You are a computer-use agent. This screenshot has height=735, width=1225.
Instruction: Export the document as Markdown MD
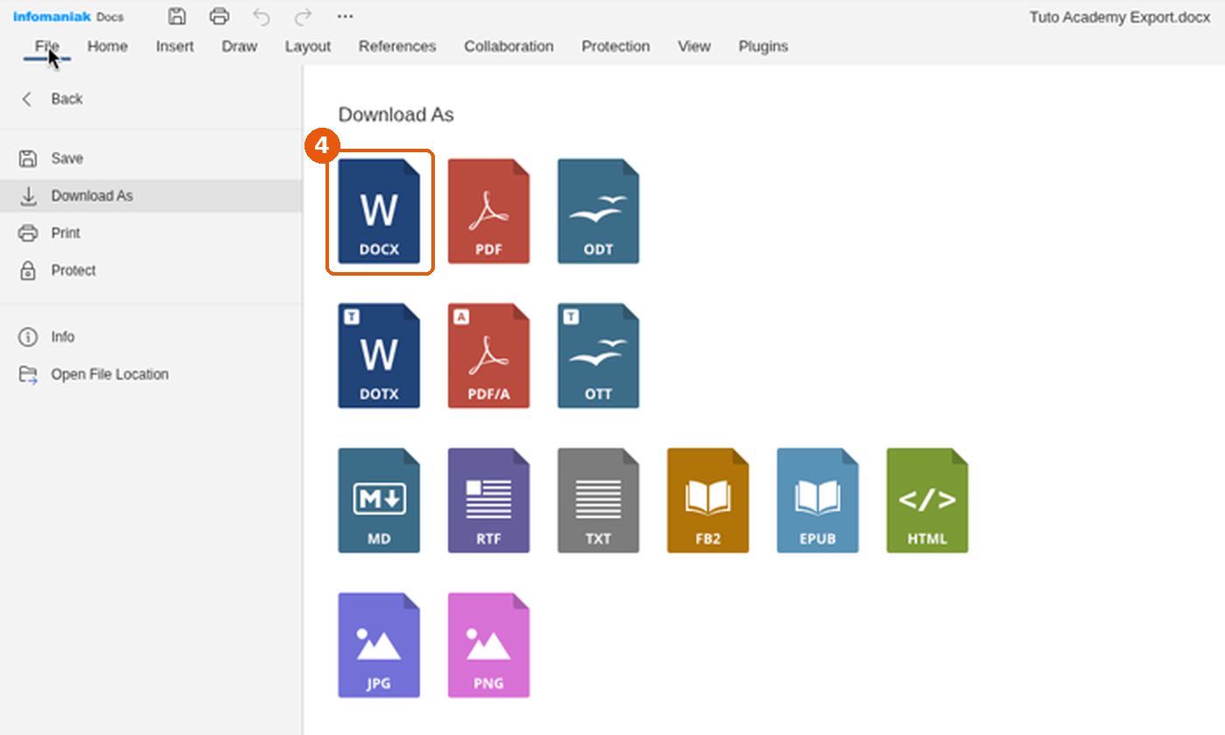pyautogui.click(x=379, y=500)
